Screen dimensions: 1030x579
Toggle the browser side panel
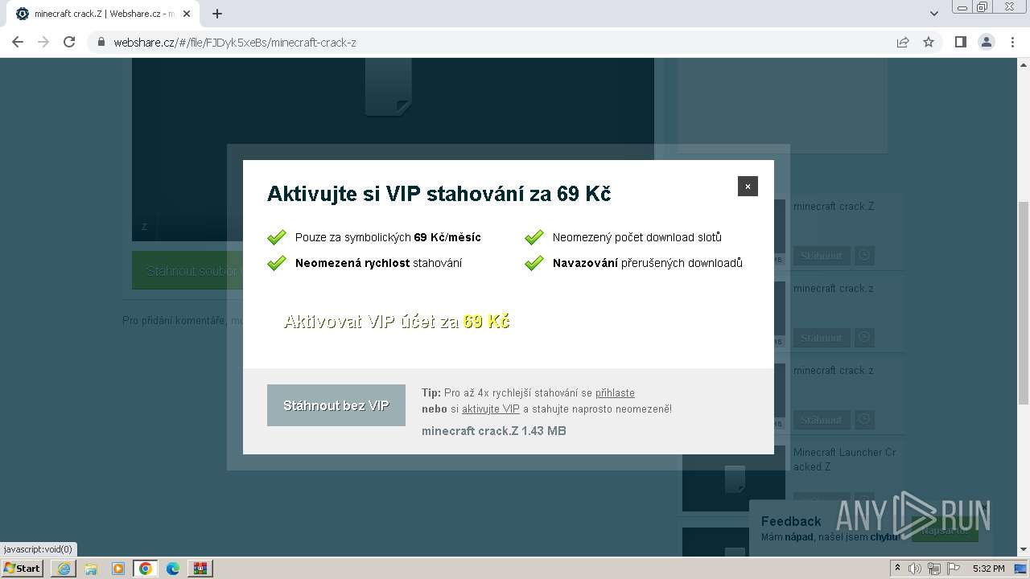(x=960, y=42)
